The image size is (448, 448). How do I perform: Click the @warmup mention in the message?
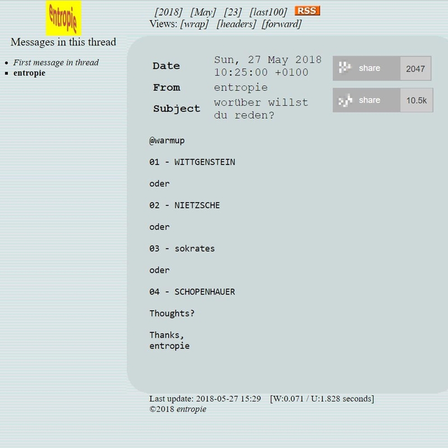tap(167, 141)
